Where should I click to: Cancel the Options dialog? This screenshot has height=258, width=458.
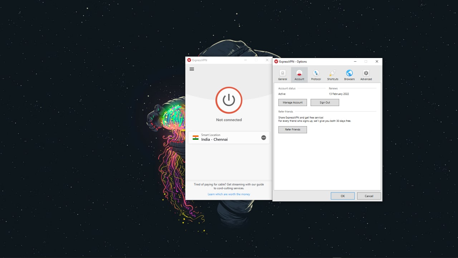369,196
